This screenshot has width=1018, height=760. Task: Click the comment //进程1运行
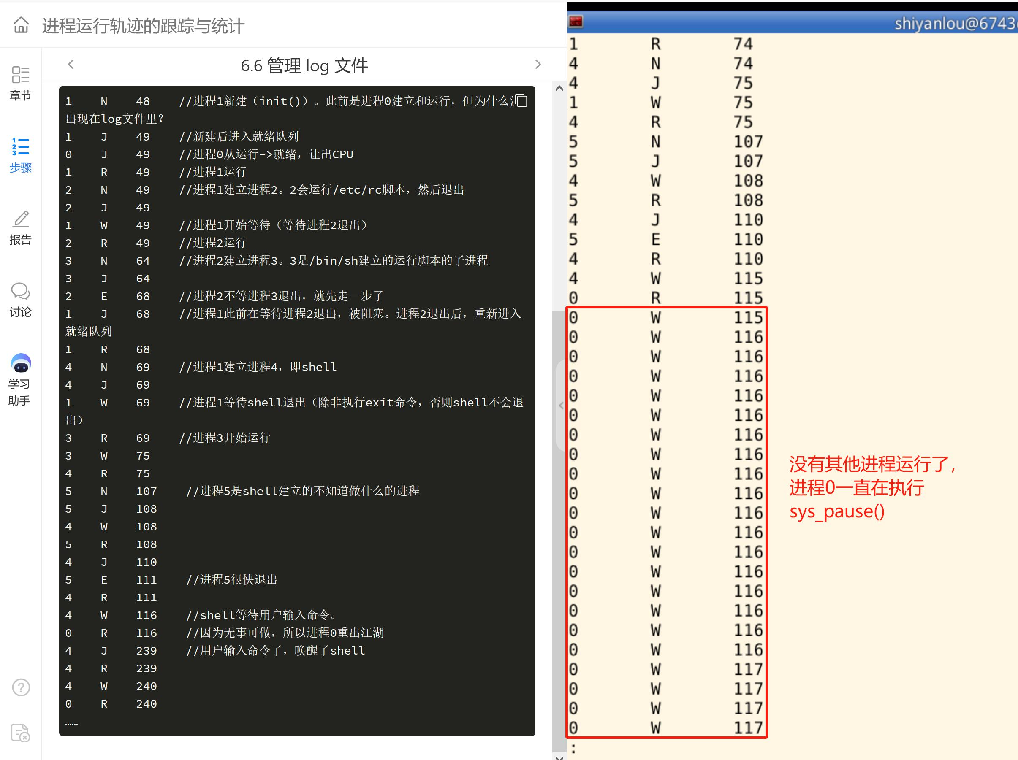coord(213,172)
